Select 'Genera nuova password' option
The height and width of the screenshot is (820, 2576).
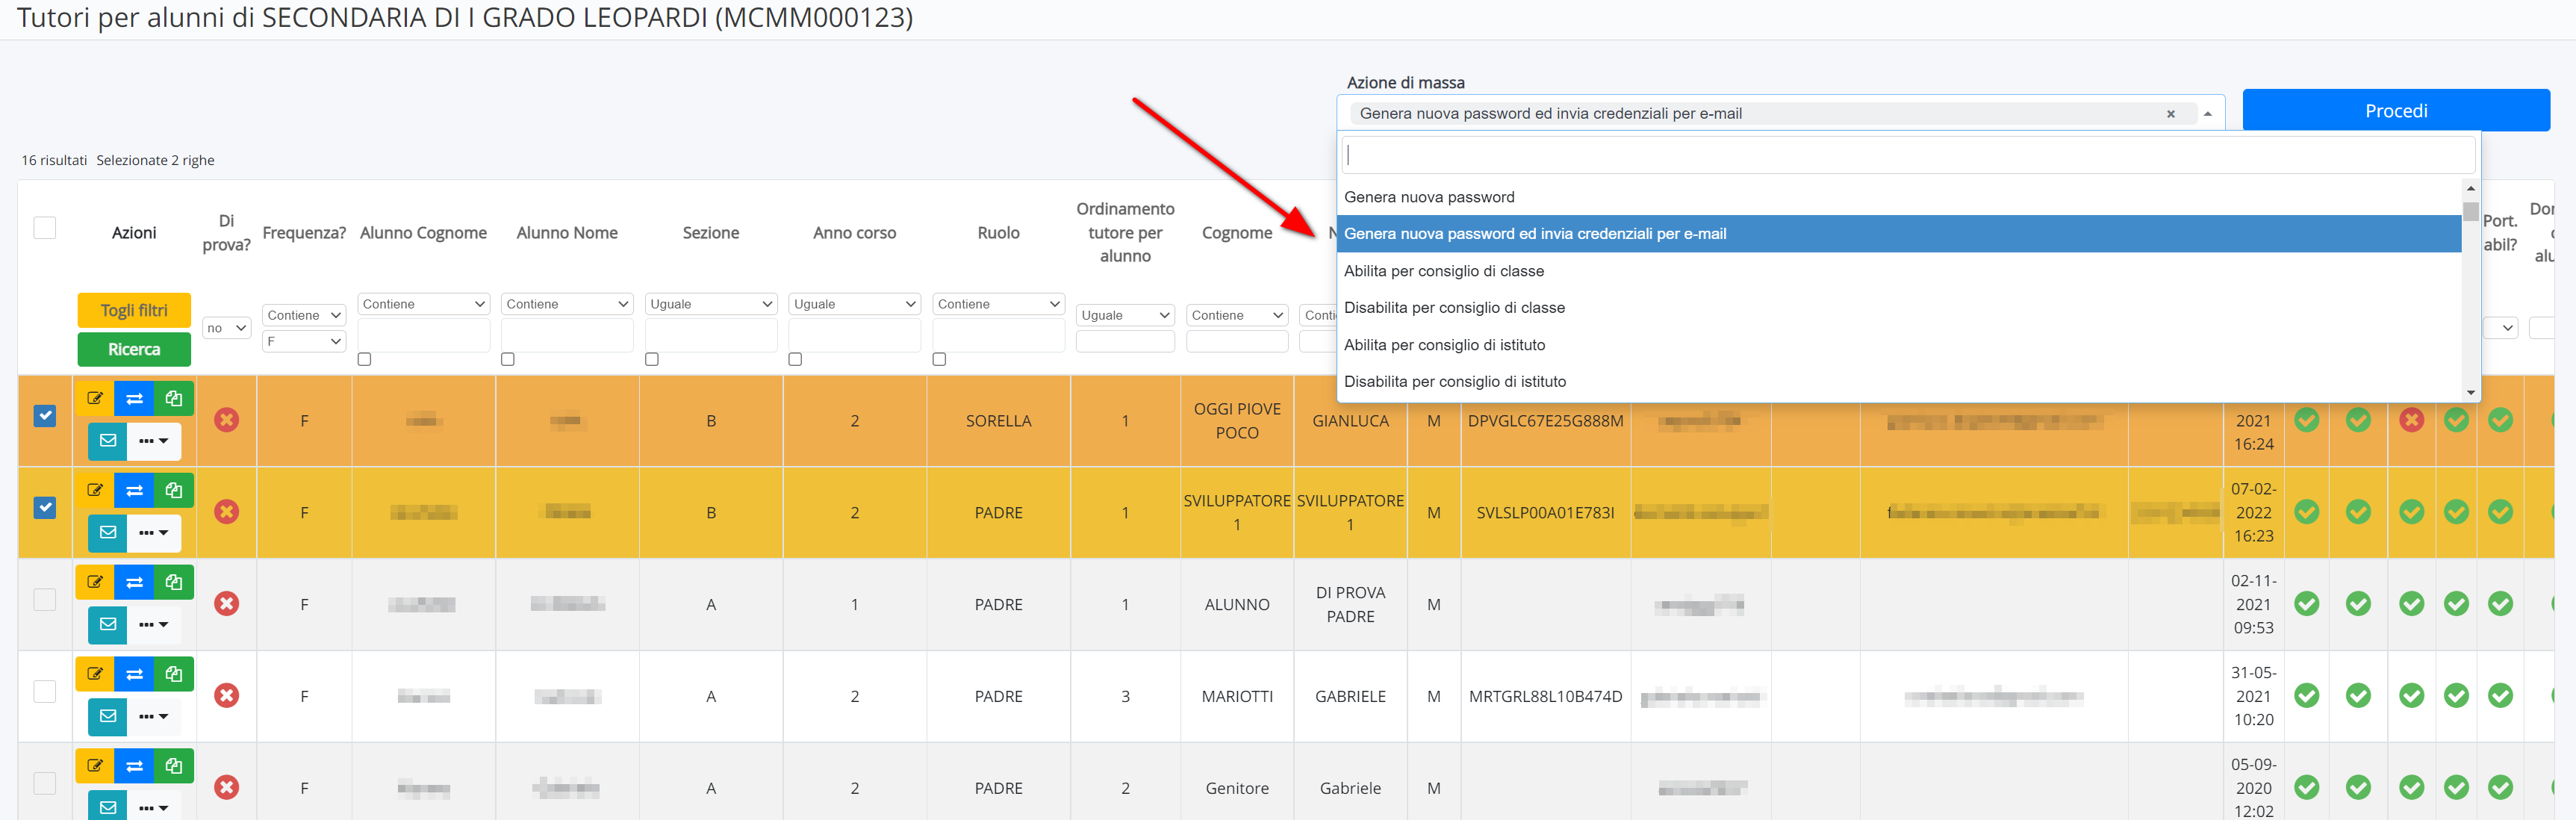click(x=1898, y=197)
